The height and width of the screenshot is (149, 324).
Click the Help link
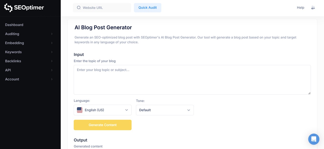300,8
